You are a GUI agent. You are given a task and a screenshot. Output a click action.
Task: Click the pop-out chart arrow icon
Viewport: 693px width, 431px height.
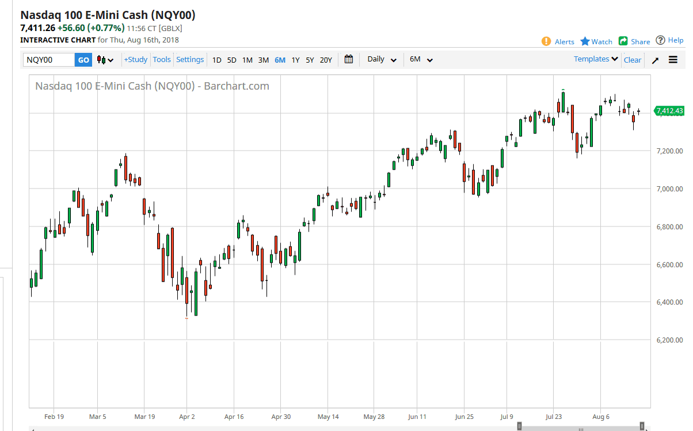point(655,59)
